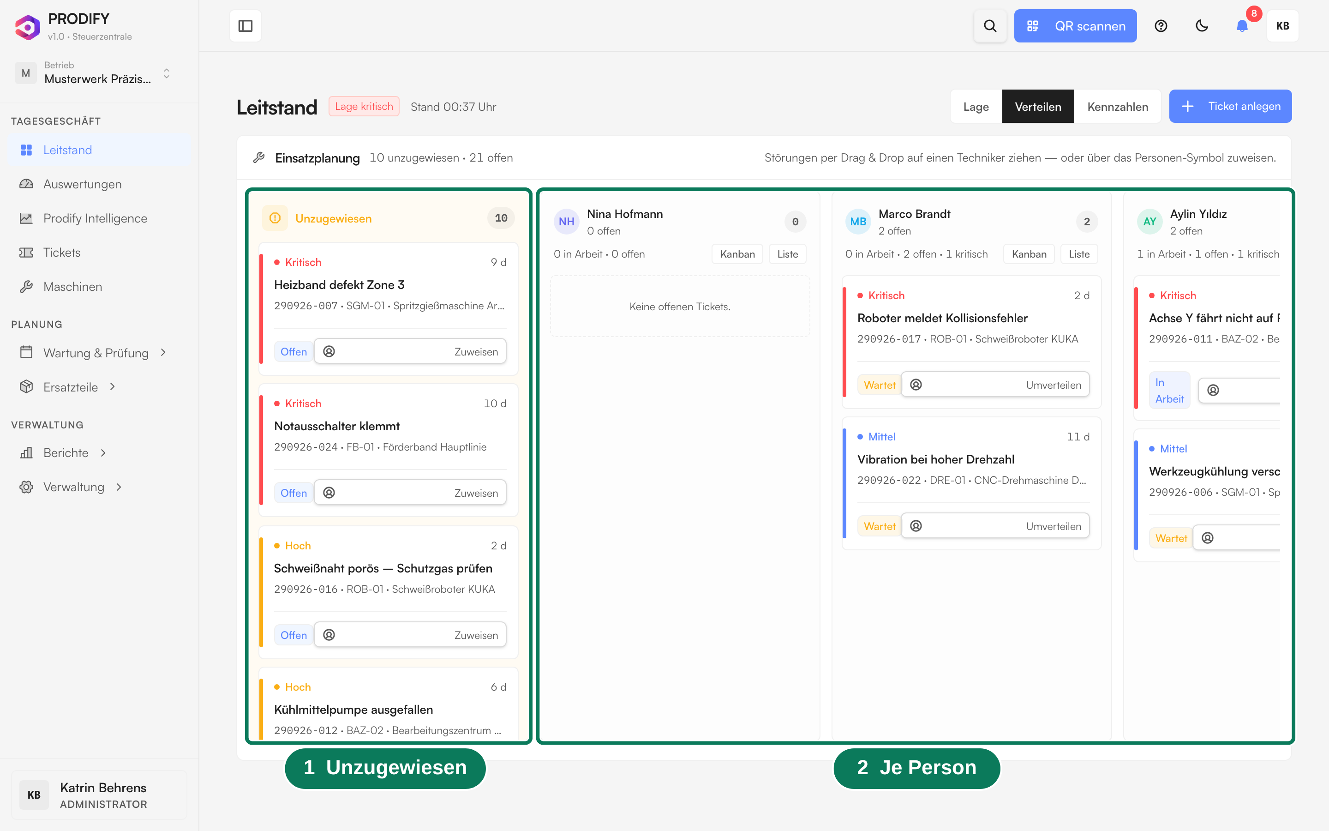Switch Marco Brandt column to Liste
1329x831 pixels.
1079,254
